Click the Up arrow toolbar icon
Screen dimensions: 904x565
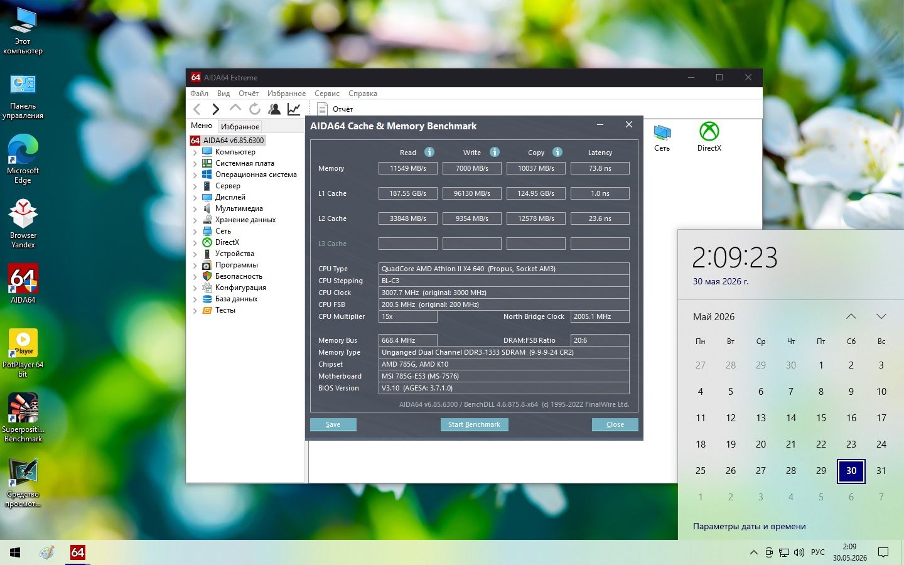point(235,108)
